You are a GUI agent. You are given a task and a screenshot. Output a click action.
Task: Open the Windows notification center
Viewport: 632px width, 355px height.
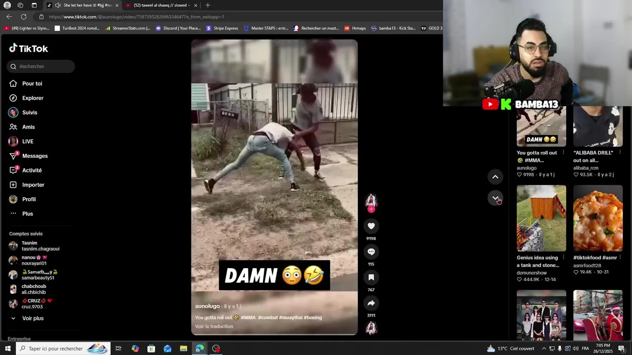(622, 349)
